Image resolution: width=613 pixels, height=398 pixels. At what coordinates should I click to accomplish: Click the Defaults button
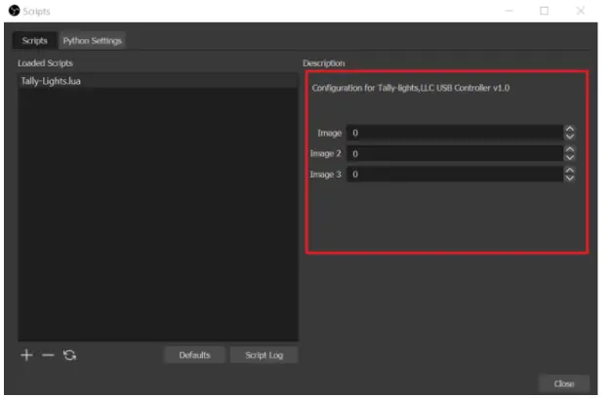(194, 355)
